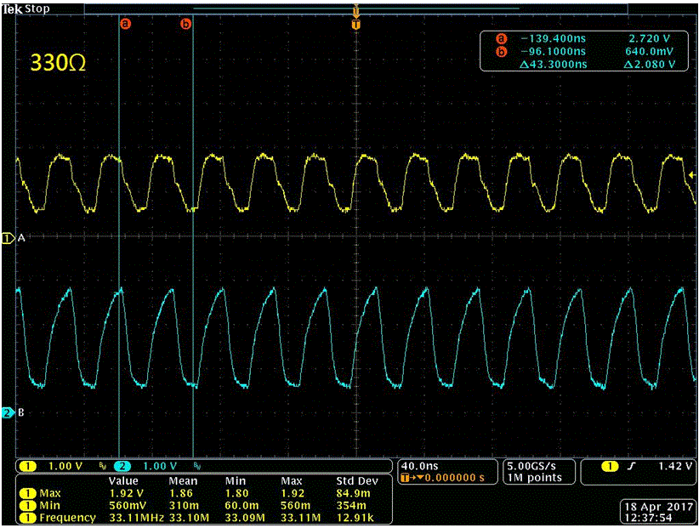Click the Mean value 1.86
699x528 pixels.
click(x=181, y=493)
